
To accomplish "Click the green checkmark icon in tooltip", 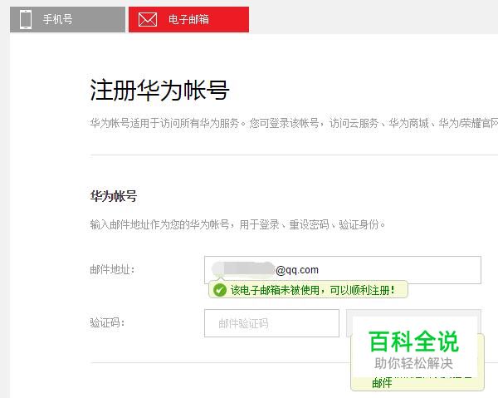I will 220,290.
